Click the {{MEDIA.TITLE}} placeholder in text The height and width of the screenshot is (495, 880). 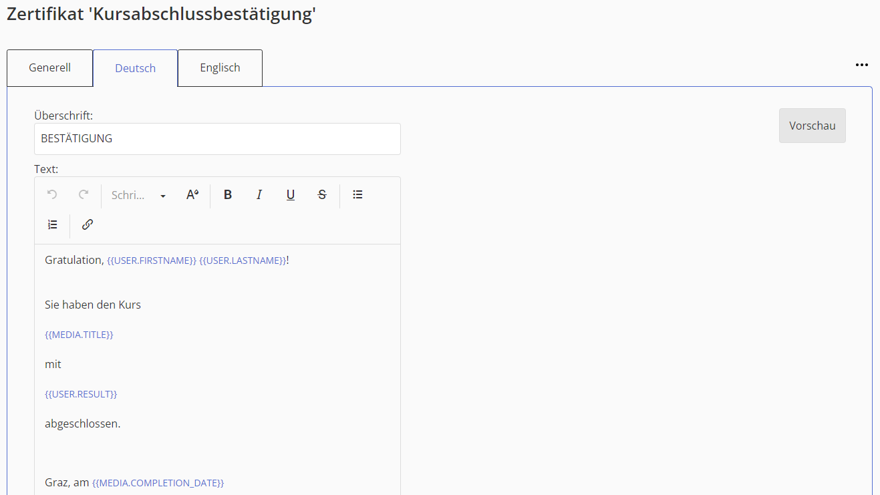[79, 335]
